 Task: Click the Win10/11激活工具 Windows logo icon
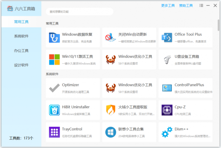pyautogui.click(x=54, y=59)
